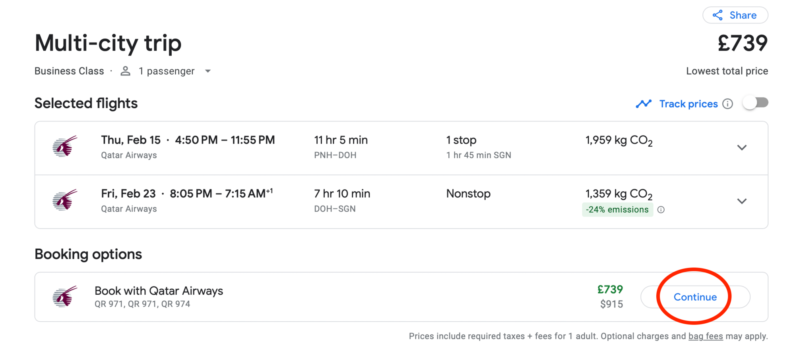Expand the Thu, Feb 15 flight details

742,148
